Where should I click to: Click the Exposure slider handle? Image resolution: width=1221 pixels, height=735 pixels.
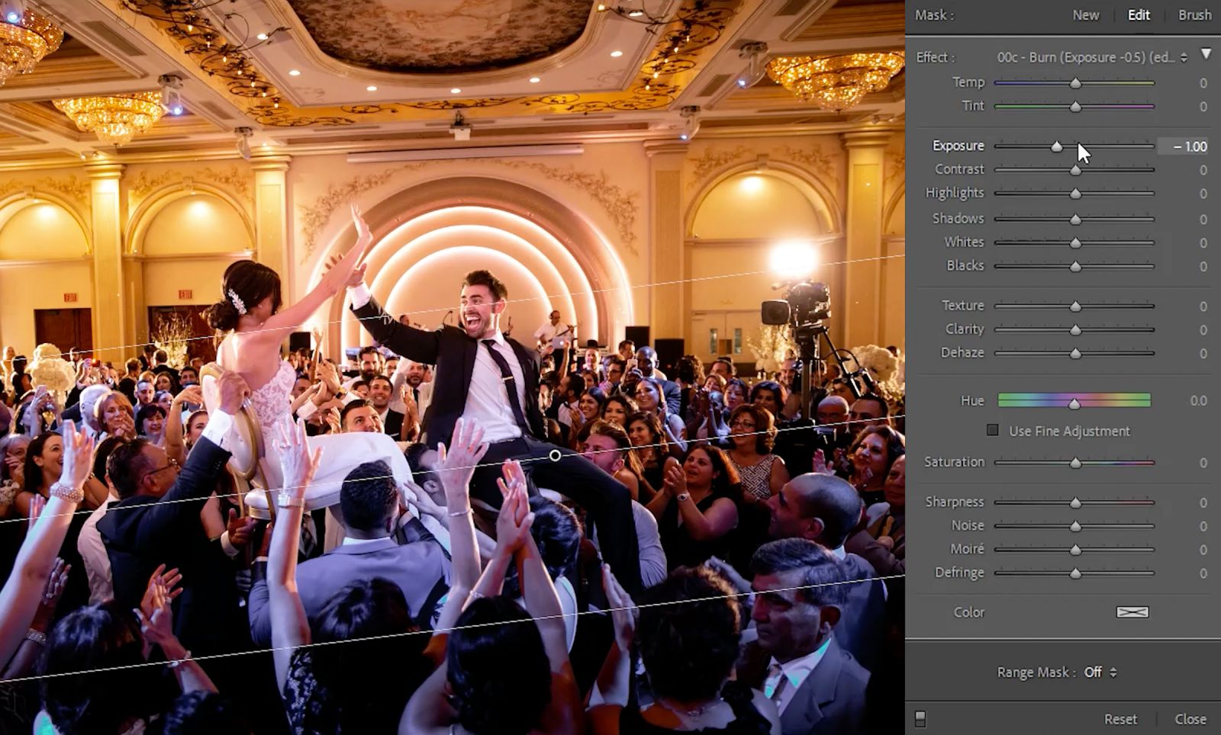pos(1057,146)
